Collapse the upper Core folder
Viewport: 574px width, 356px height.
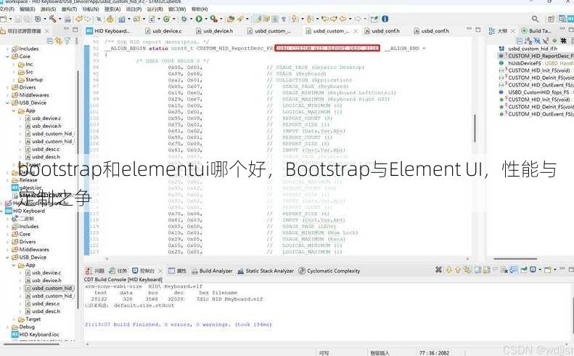(x=7, y=57)
